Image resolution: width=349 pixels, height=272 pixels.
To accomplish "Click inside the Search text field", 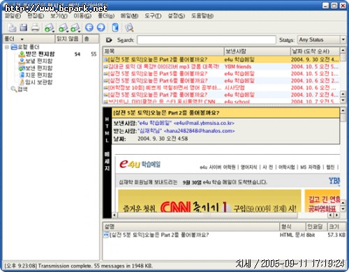I will 207,40.
